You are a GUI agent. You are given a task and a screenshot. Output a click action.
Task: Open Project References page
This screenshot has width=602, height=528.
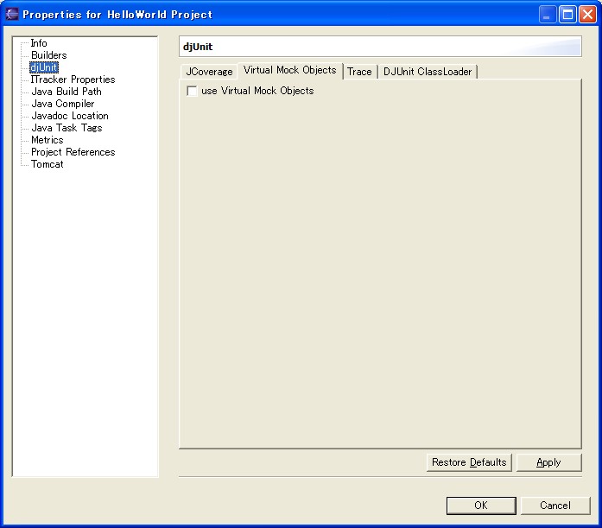click(x=73, y=152)
